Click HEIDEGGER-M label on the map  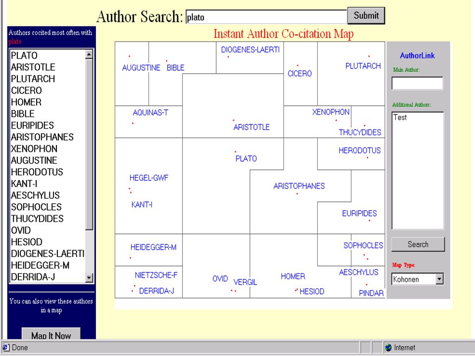coord(153,247)
